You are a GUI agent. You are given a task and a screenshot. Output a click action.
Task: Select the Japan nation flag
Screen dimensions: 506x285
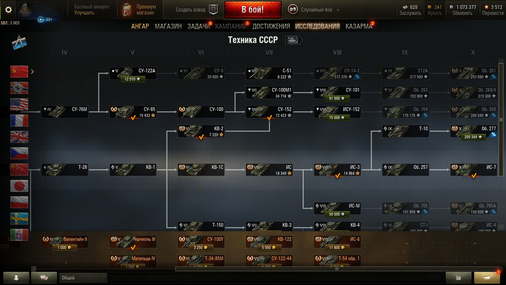click(x=19, y=186)
